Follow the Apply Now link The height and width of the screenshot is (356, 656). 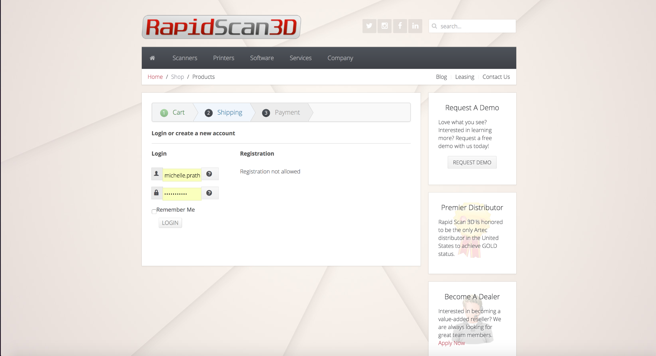[x=452, y=343]
